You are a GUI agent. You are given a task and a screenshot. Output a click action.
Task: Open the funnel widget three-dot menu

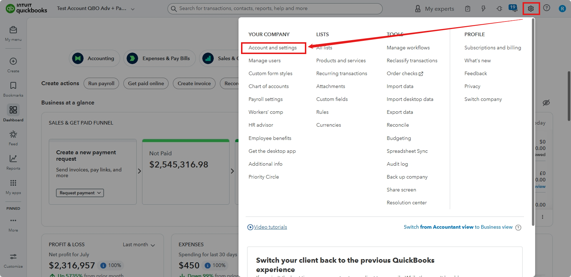pyautogui.click(x=542, y=217)
